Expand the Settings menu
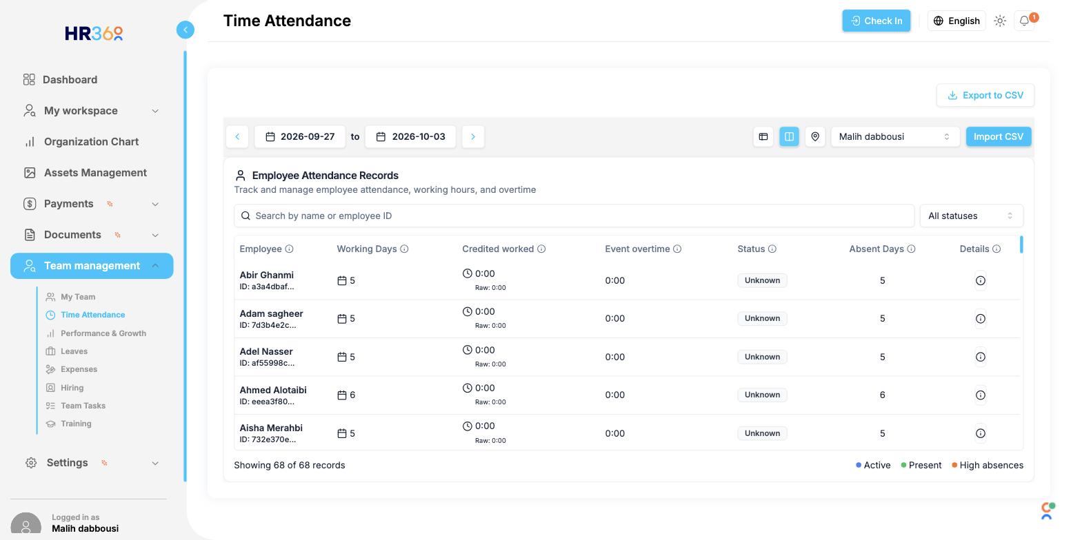Image resolution: width=1071 pixels, height=540 pixels. click(x=92, y=462)
